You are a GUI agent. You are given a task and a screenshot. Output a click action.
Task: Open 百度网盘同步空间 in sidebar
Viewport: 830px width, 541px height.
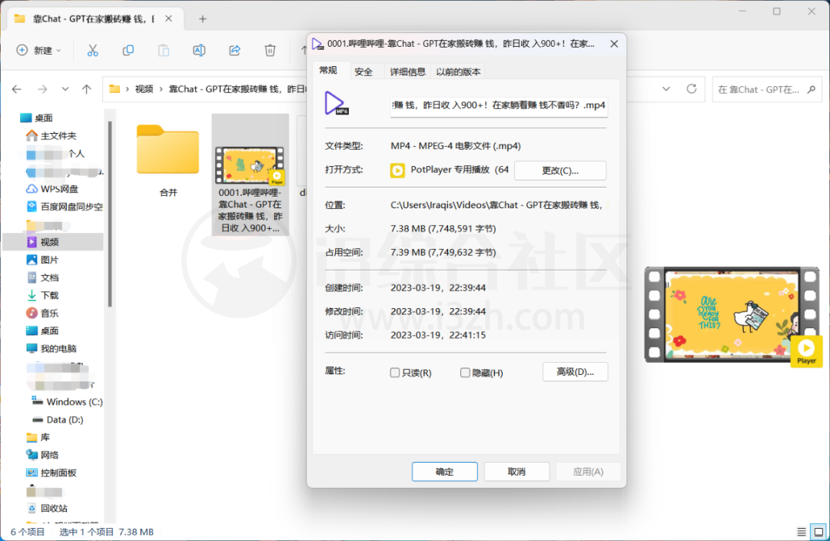[x=65, y=207]
